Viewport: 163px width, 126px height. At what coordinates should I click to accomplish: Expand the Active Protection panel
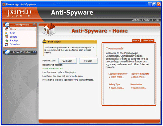pos(35,52)
